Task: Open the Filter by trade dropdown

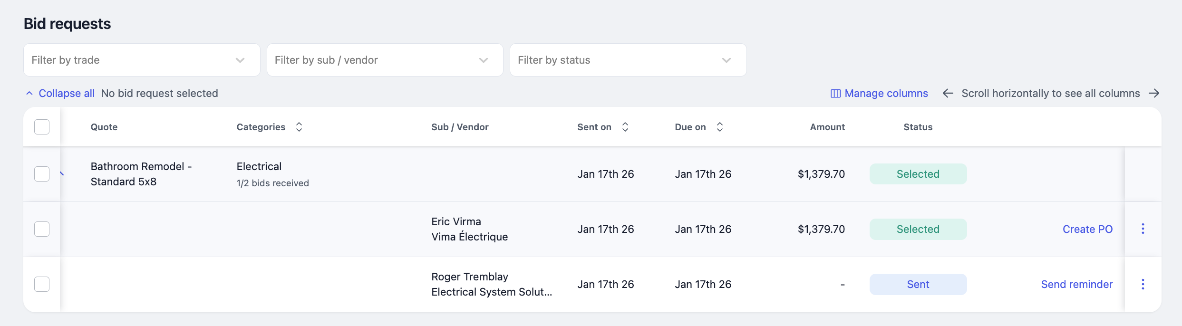Action: tap(142, 60)
